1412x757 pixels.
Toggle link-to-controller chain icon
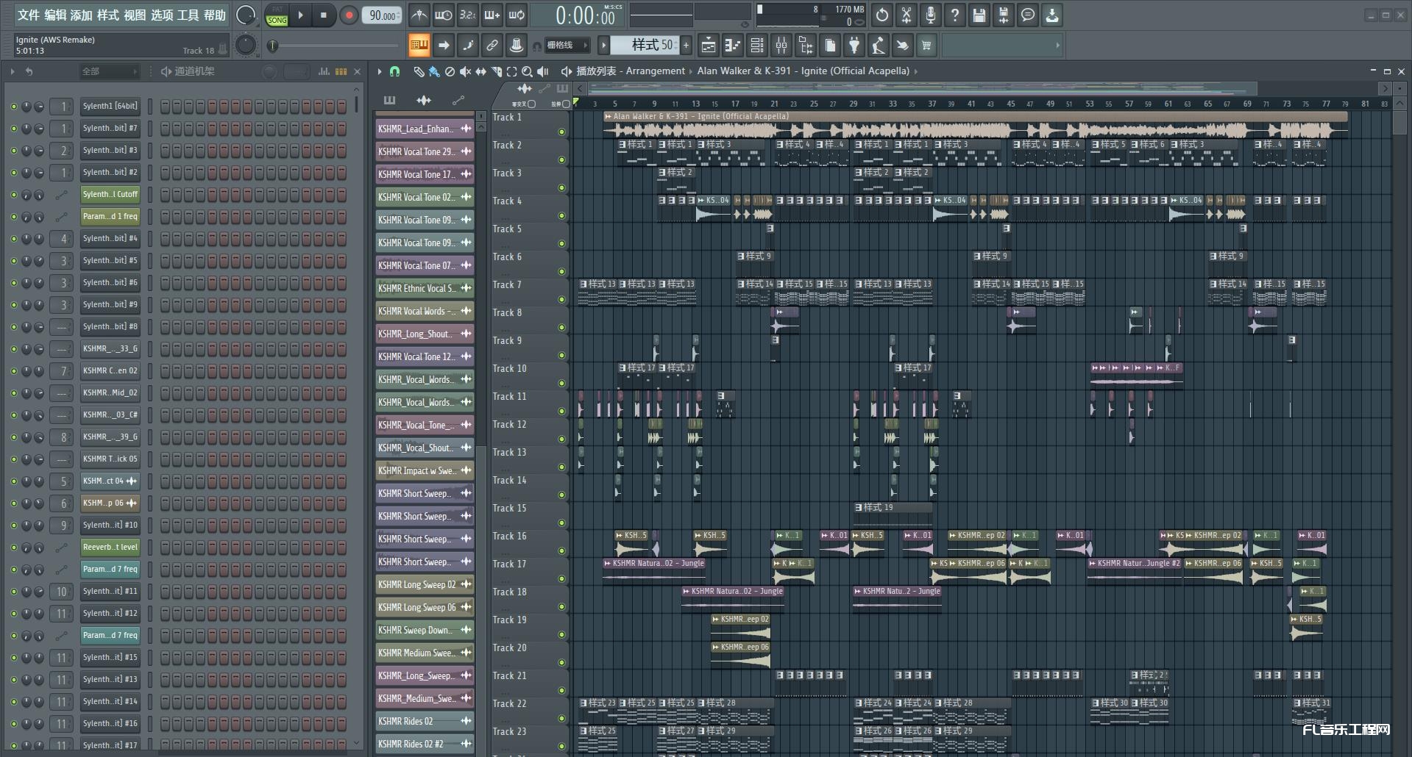coord(492,46)
